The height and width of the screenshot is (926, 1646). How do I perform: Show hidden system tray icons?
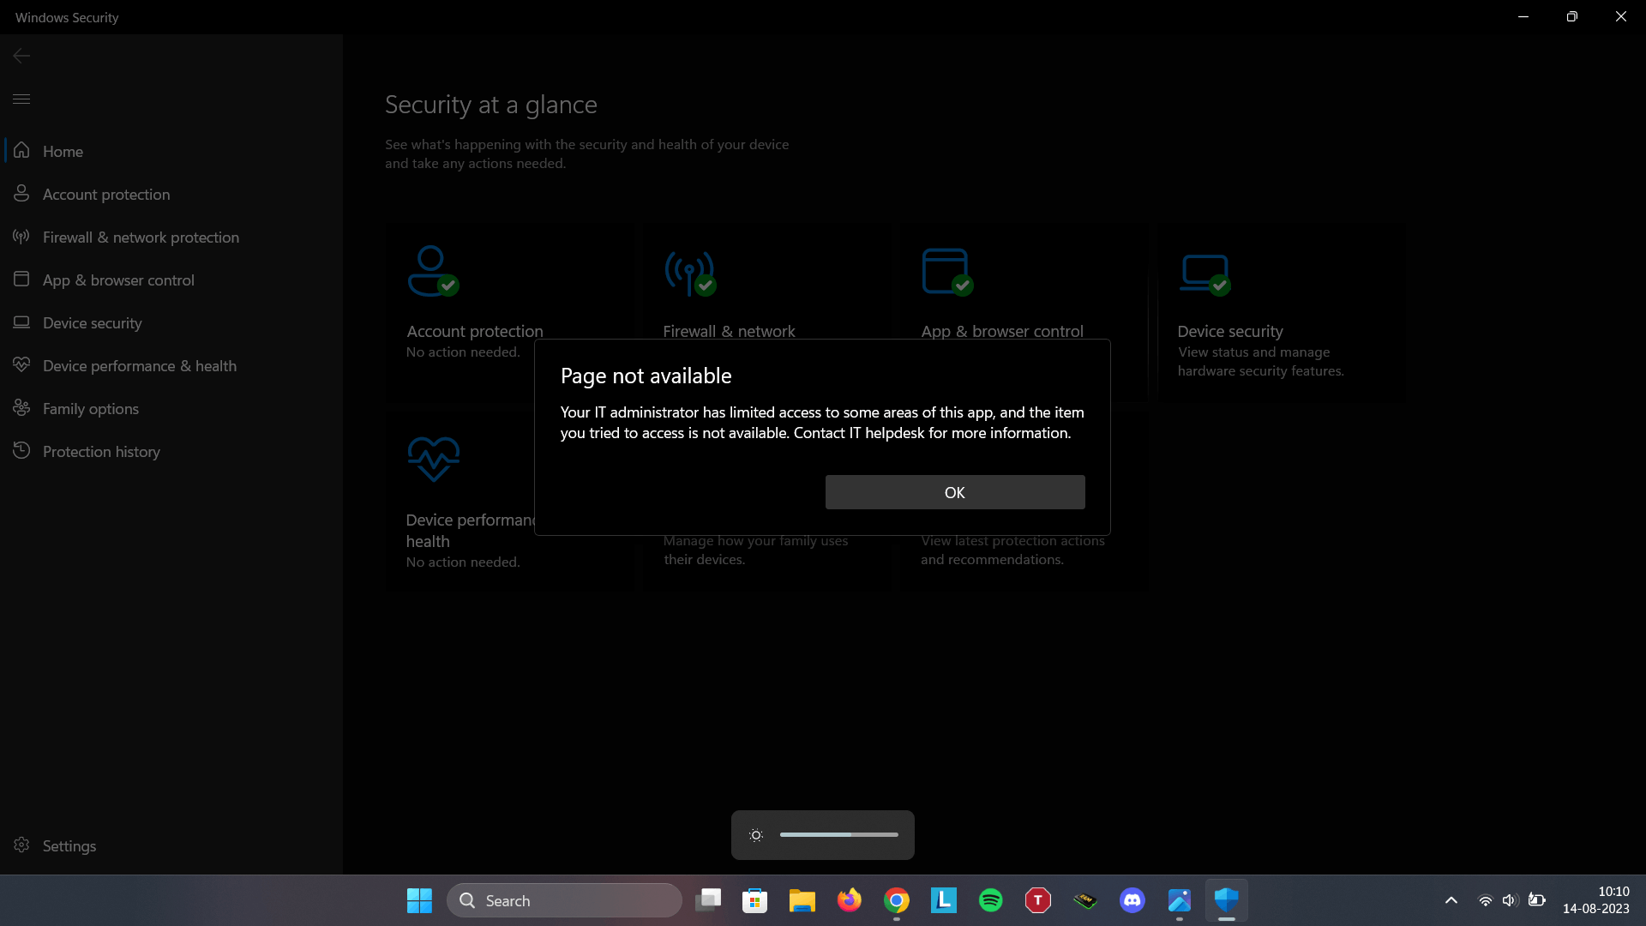click(x=1451, y=900)
